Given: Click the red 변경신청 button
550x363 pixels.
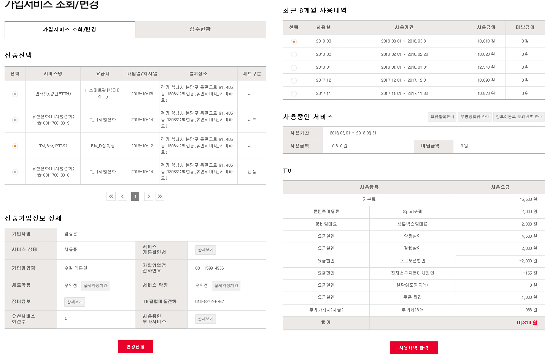Looking at the screenshot, I should [135, 347].
